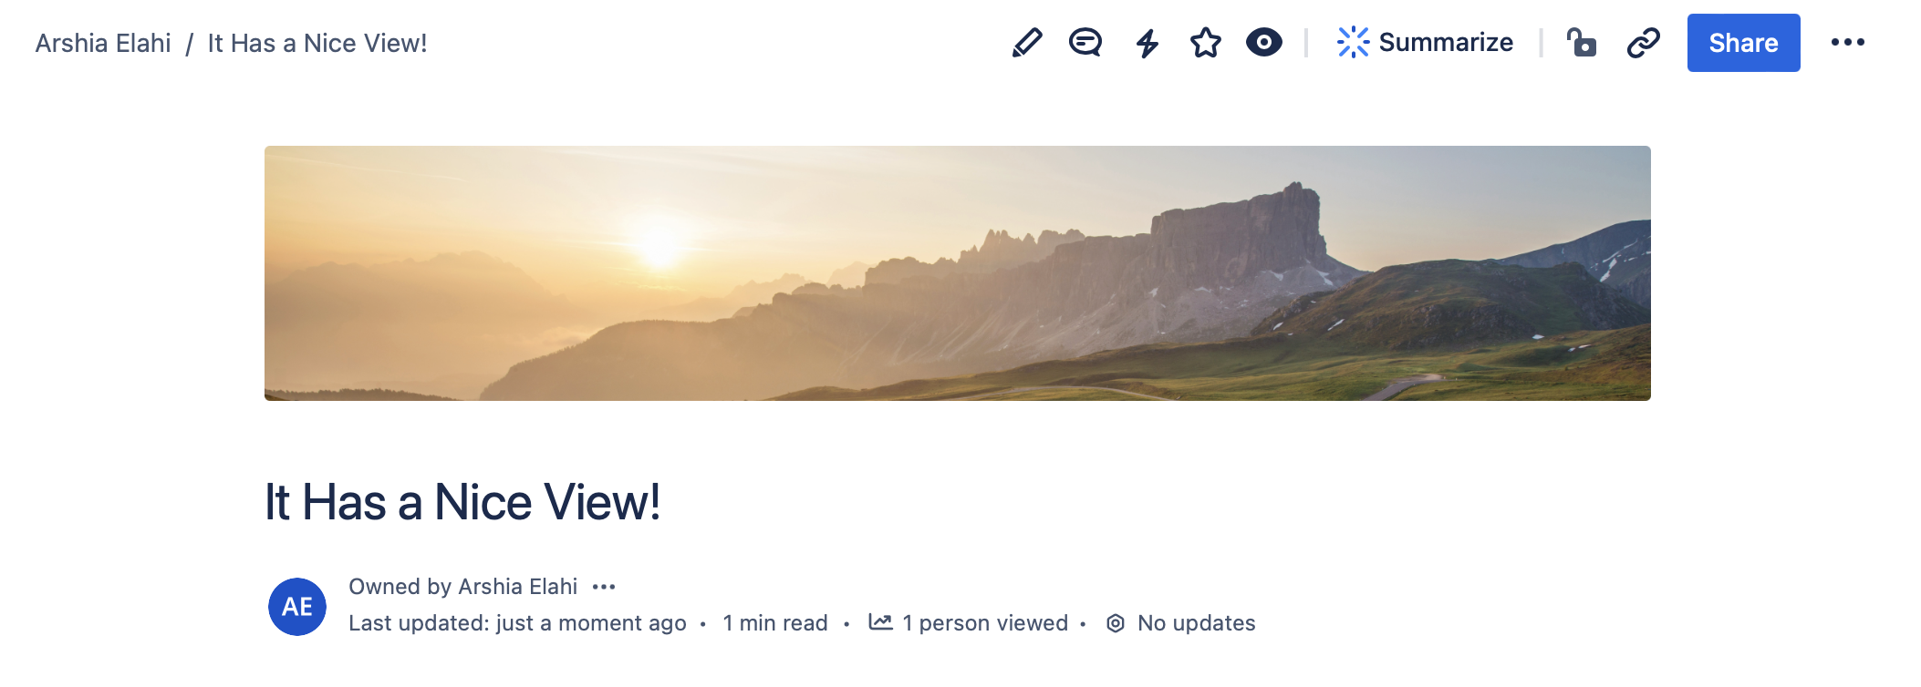Image resolution: width=1921 pixels, height=687 pixels.
Task: Click the status icon beside No updates
Action: click(1116, 623)
